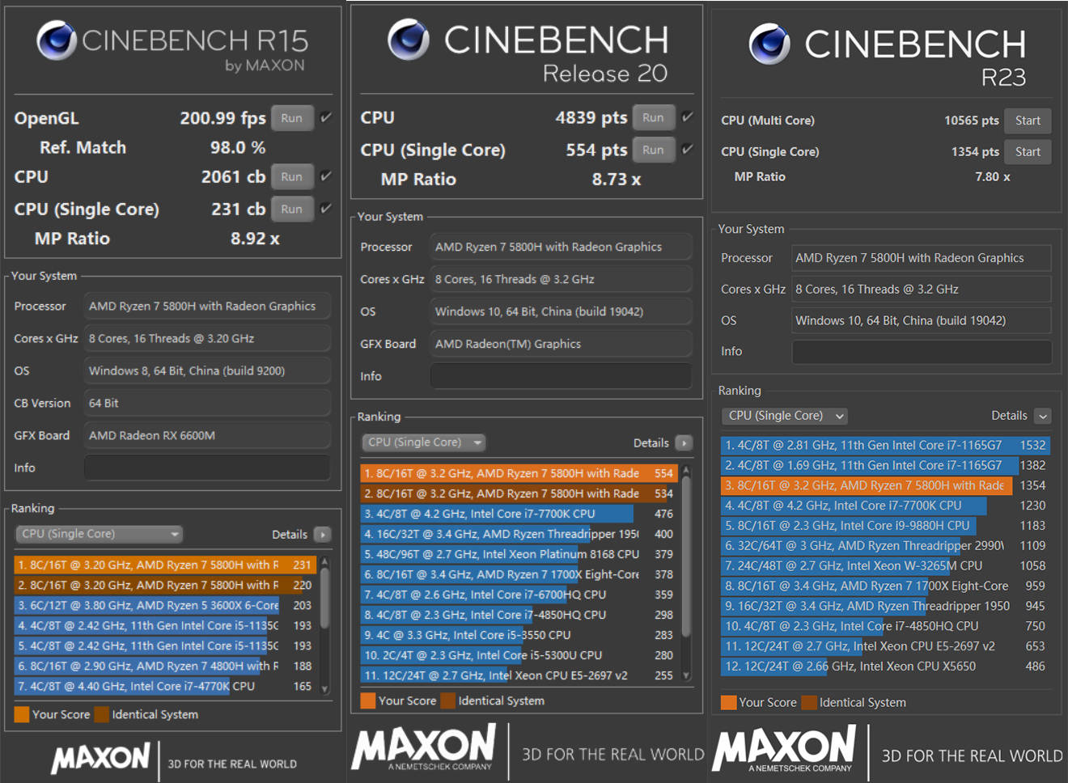
Task: Run CPU (Single Core) test in R15
Action: click(292, 209)
